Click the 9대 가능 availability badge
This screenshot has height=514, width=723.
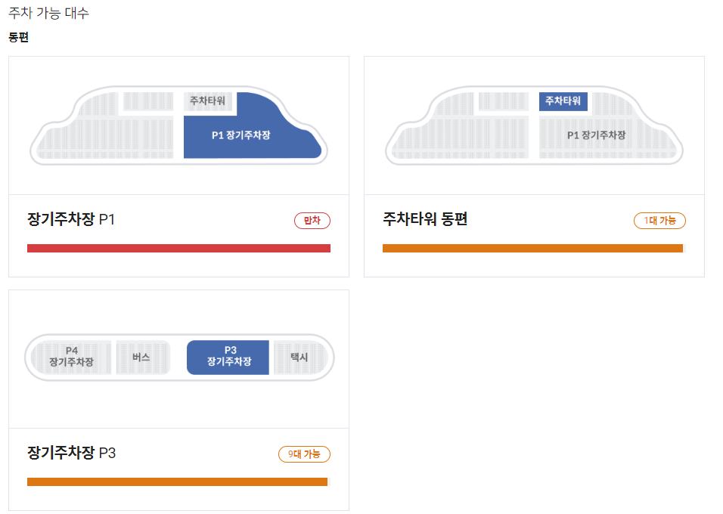pos(304,454)
